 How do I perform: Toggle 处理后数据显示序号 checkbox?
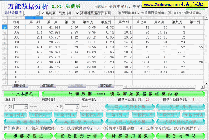click(77, 13)
